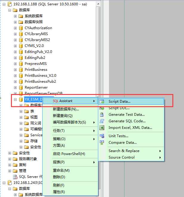The width and height of the screenshot is (184, 197).
Task: Click the 视图 folder icon
Action: (x=26, y=117)
